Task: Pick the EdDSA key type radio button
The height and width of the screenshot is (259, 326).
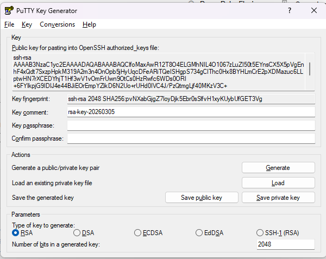Action: [199, 233]
